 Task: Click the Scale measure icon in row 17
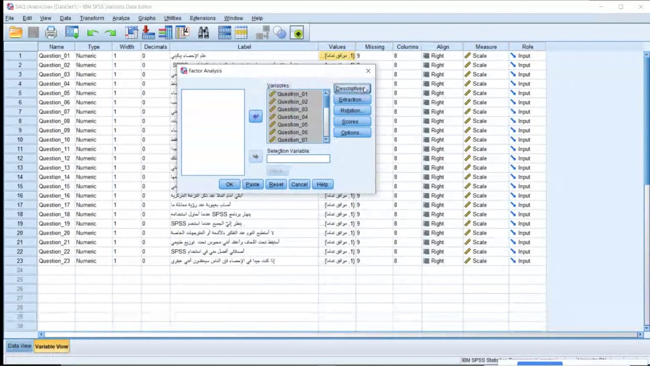467,205
